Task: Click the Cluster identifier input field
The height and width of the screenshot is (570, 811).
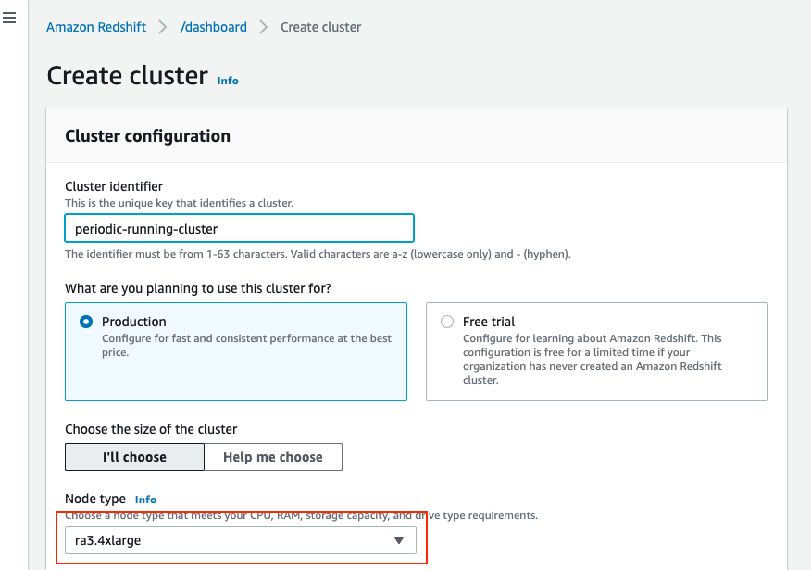Action: 239,228
